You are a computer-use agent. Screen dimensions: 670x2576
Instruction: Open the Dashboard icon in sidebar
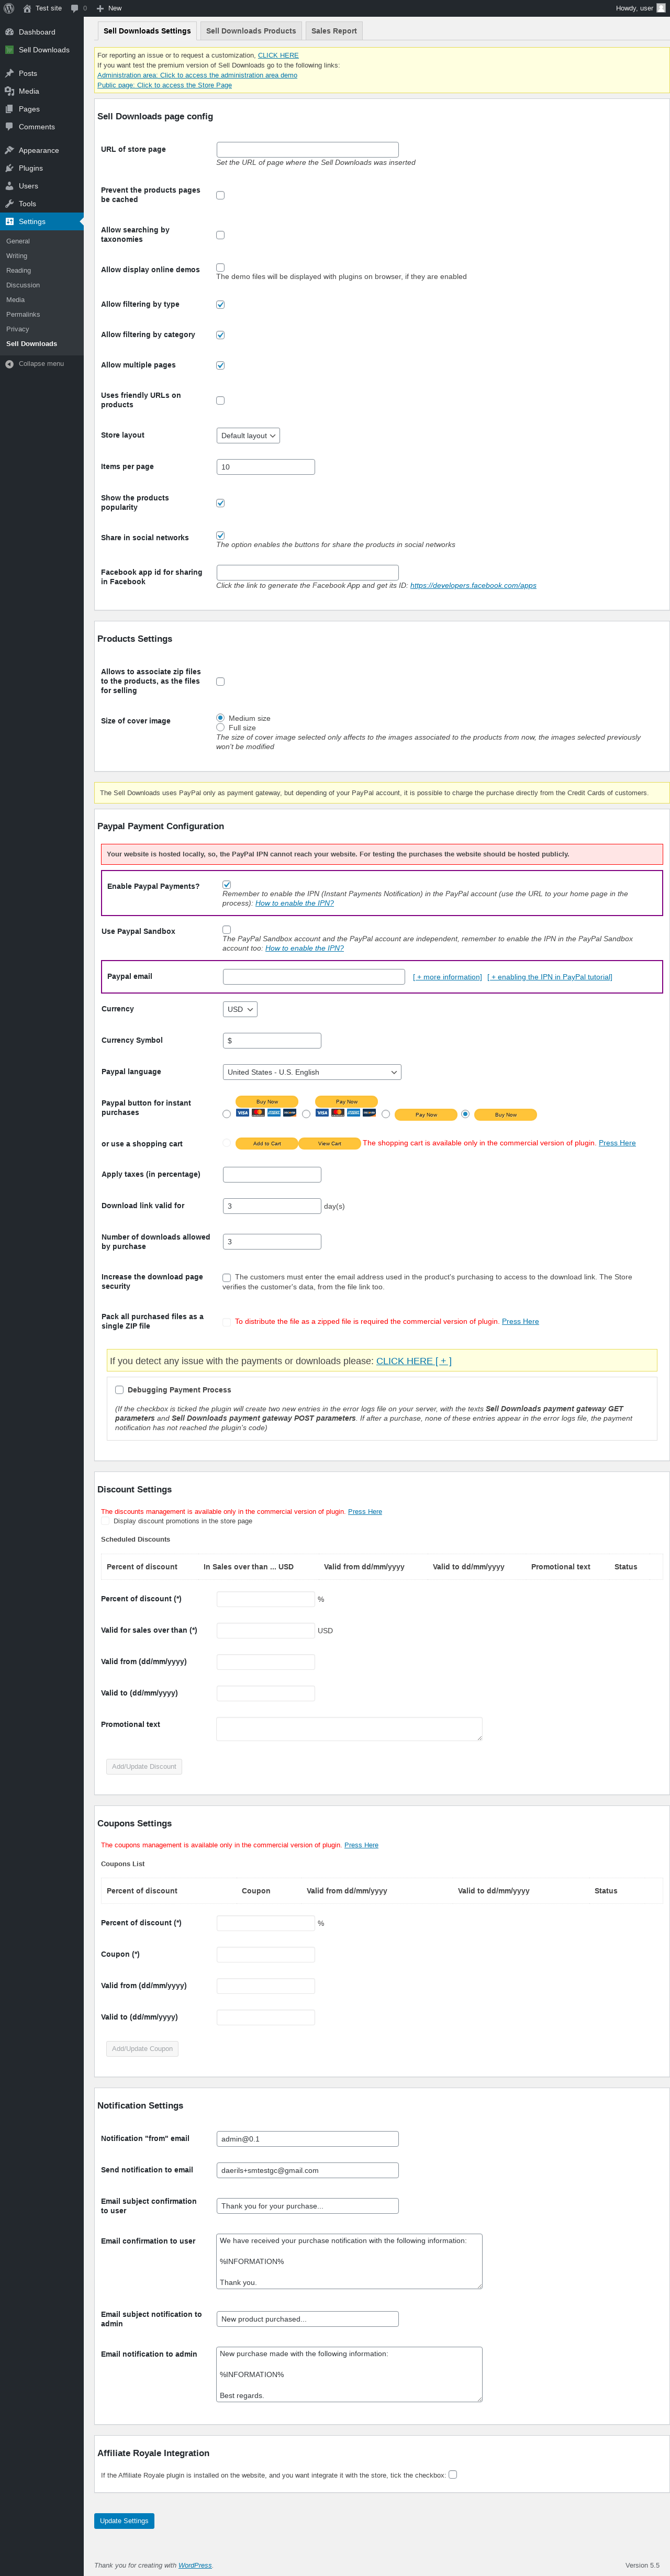(x=10, y=32)
